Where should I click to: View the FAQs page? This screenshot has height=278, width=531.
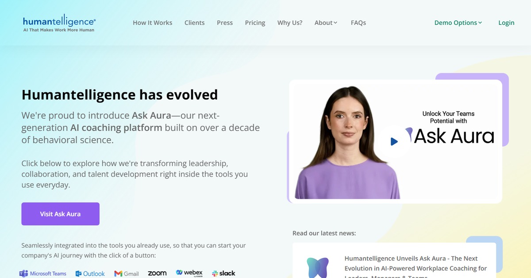[358, 23]
